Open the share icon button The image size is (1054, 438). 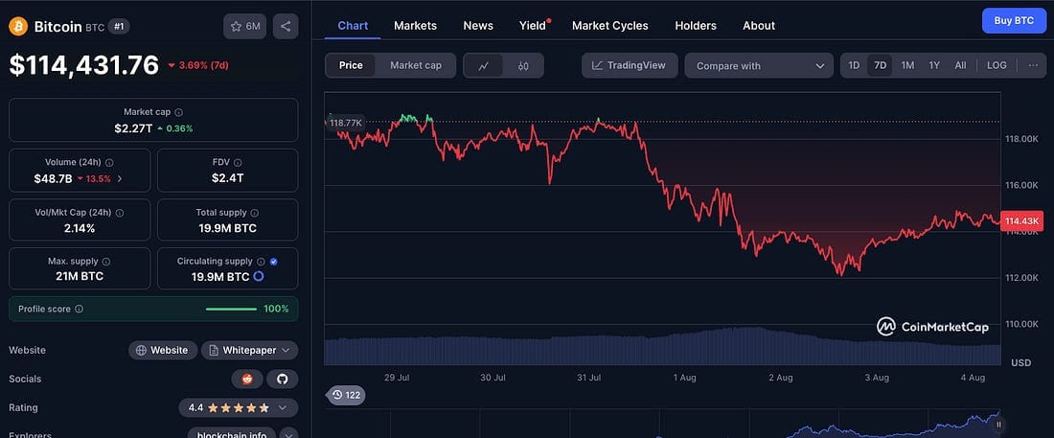coord(286,26)
